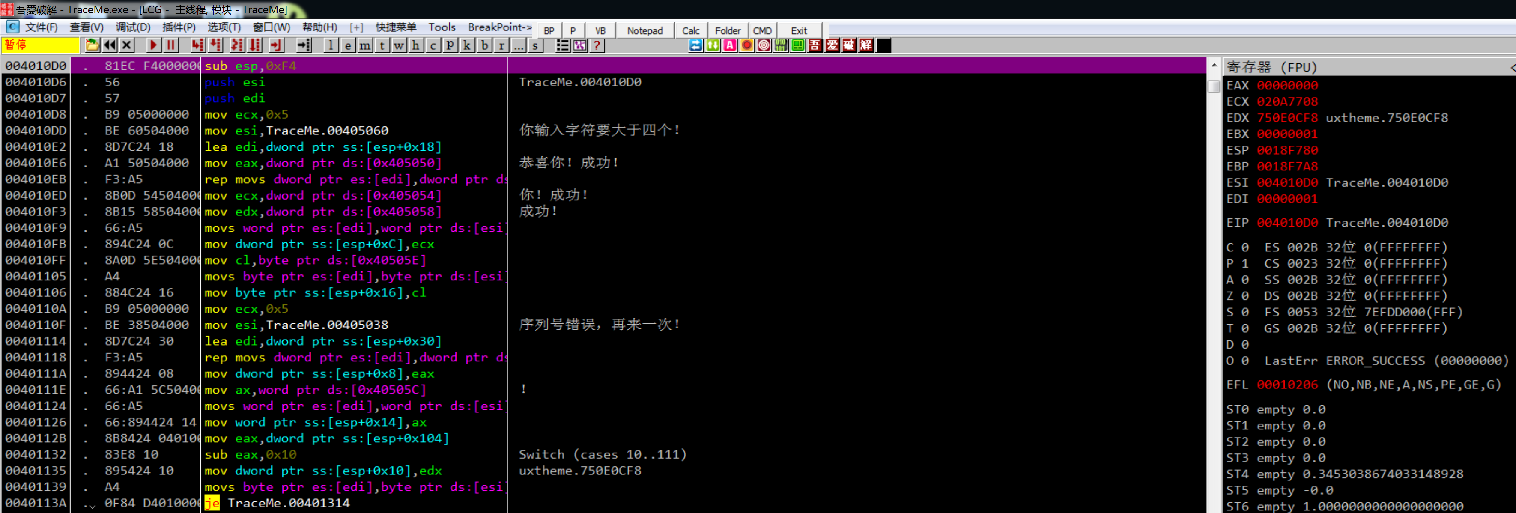Expand the Tools menu
Image resolution: width=1516 pixels, height=513 pixels.
(442, 27)
